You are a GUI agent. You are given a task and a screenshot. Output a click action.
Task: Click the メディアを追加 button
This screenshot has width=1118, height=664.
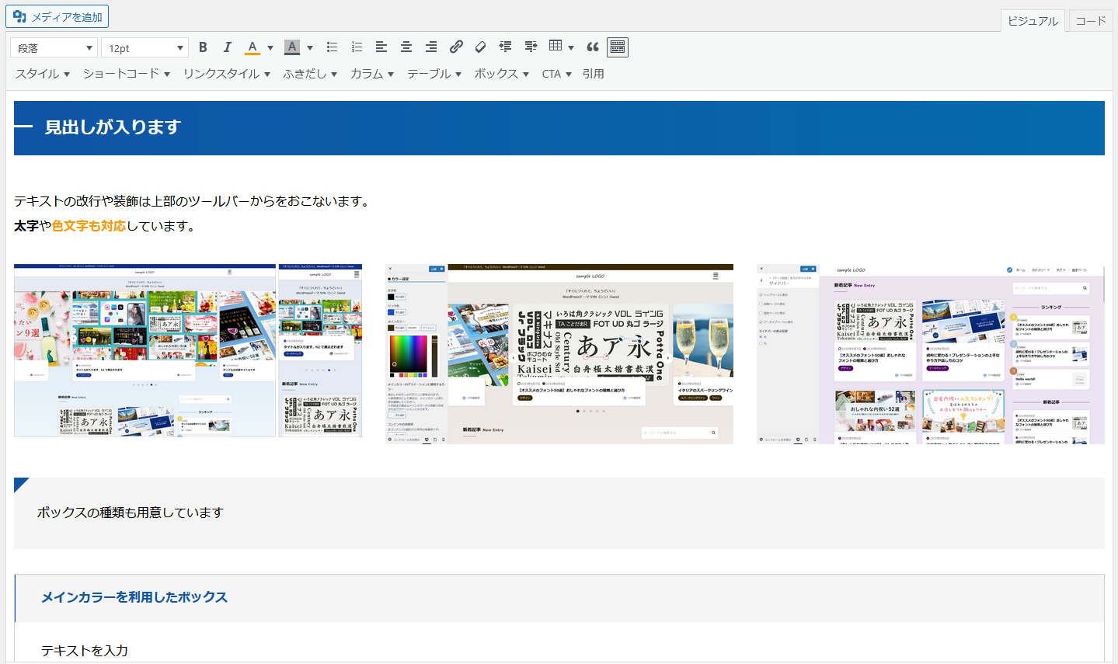[58, 16]
